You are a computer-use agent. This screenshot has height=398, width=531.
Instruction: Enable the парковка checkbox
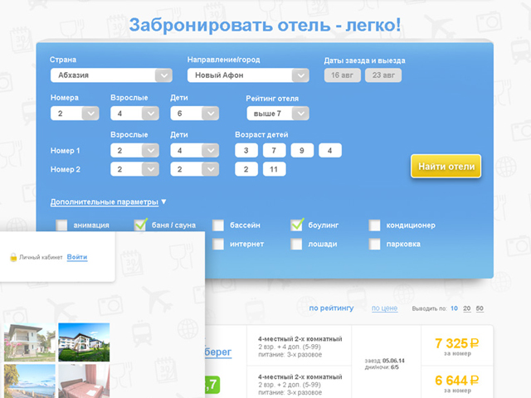pyautogui.click(x=374, y=244)
